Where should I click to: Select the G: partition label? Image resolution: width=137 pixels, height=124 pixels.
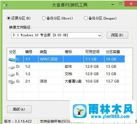pyautogui.click(x=18, y=81)
